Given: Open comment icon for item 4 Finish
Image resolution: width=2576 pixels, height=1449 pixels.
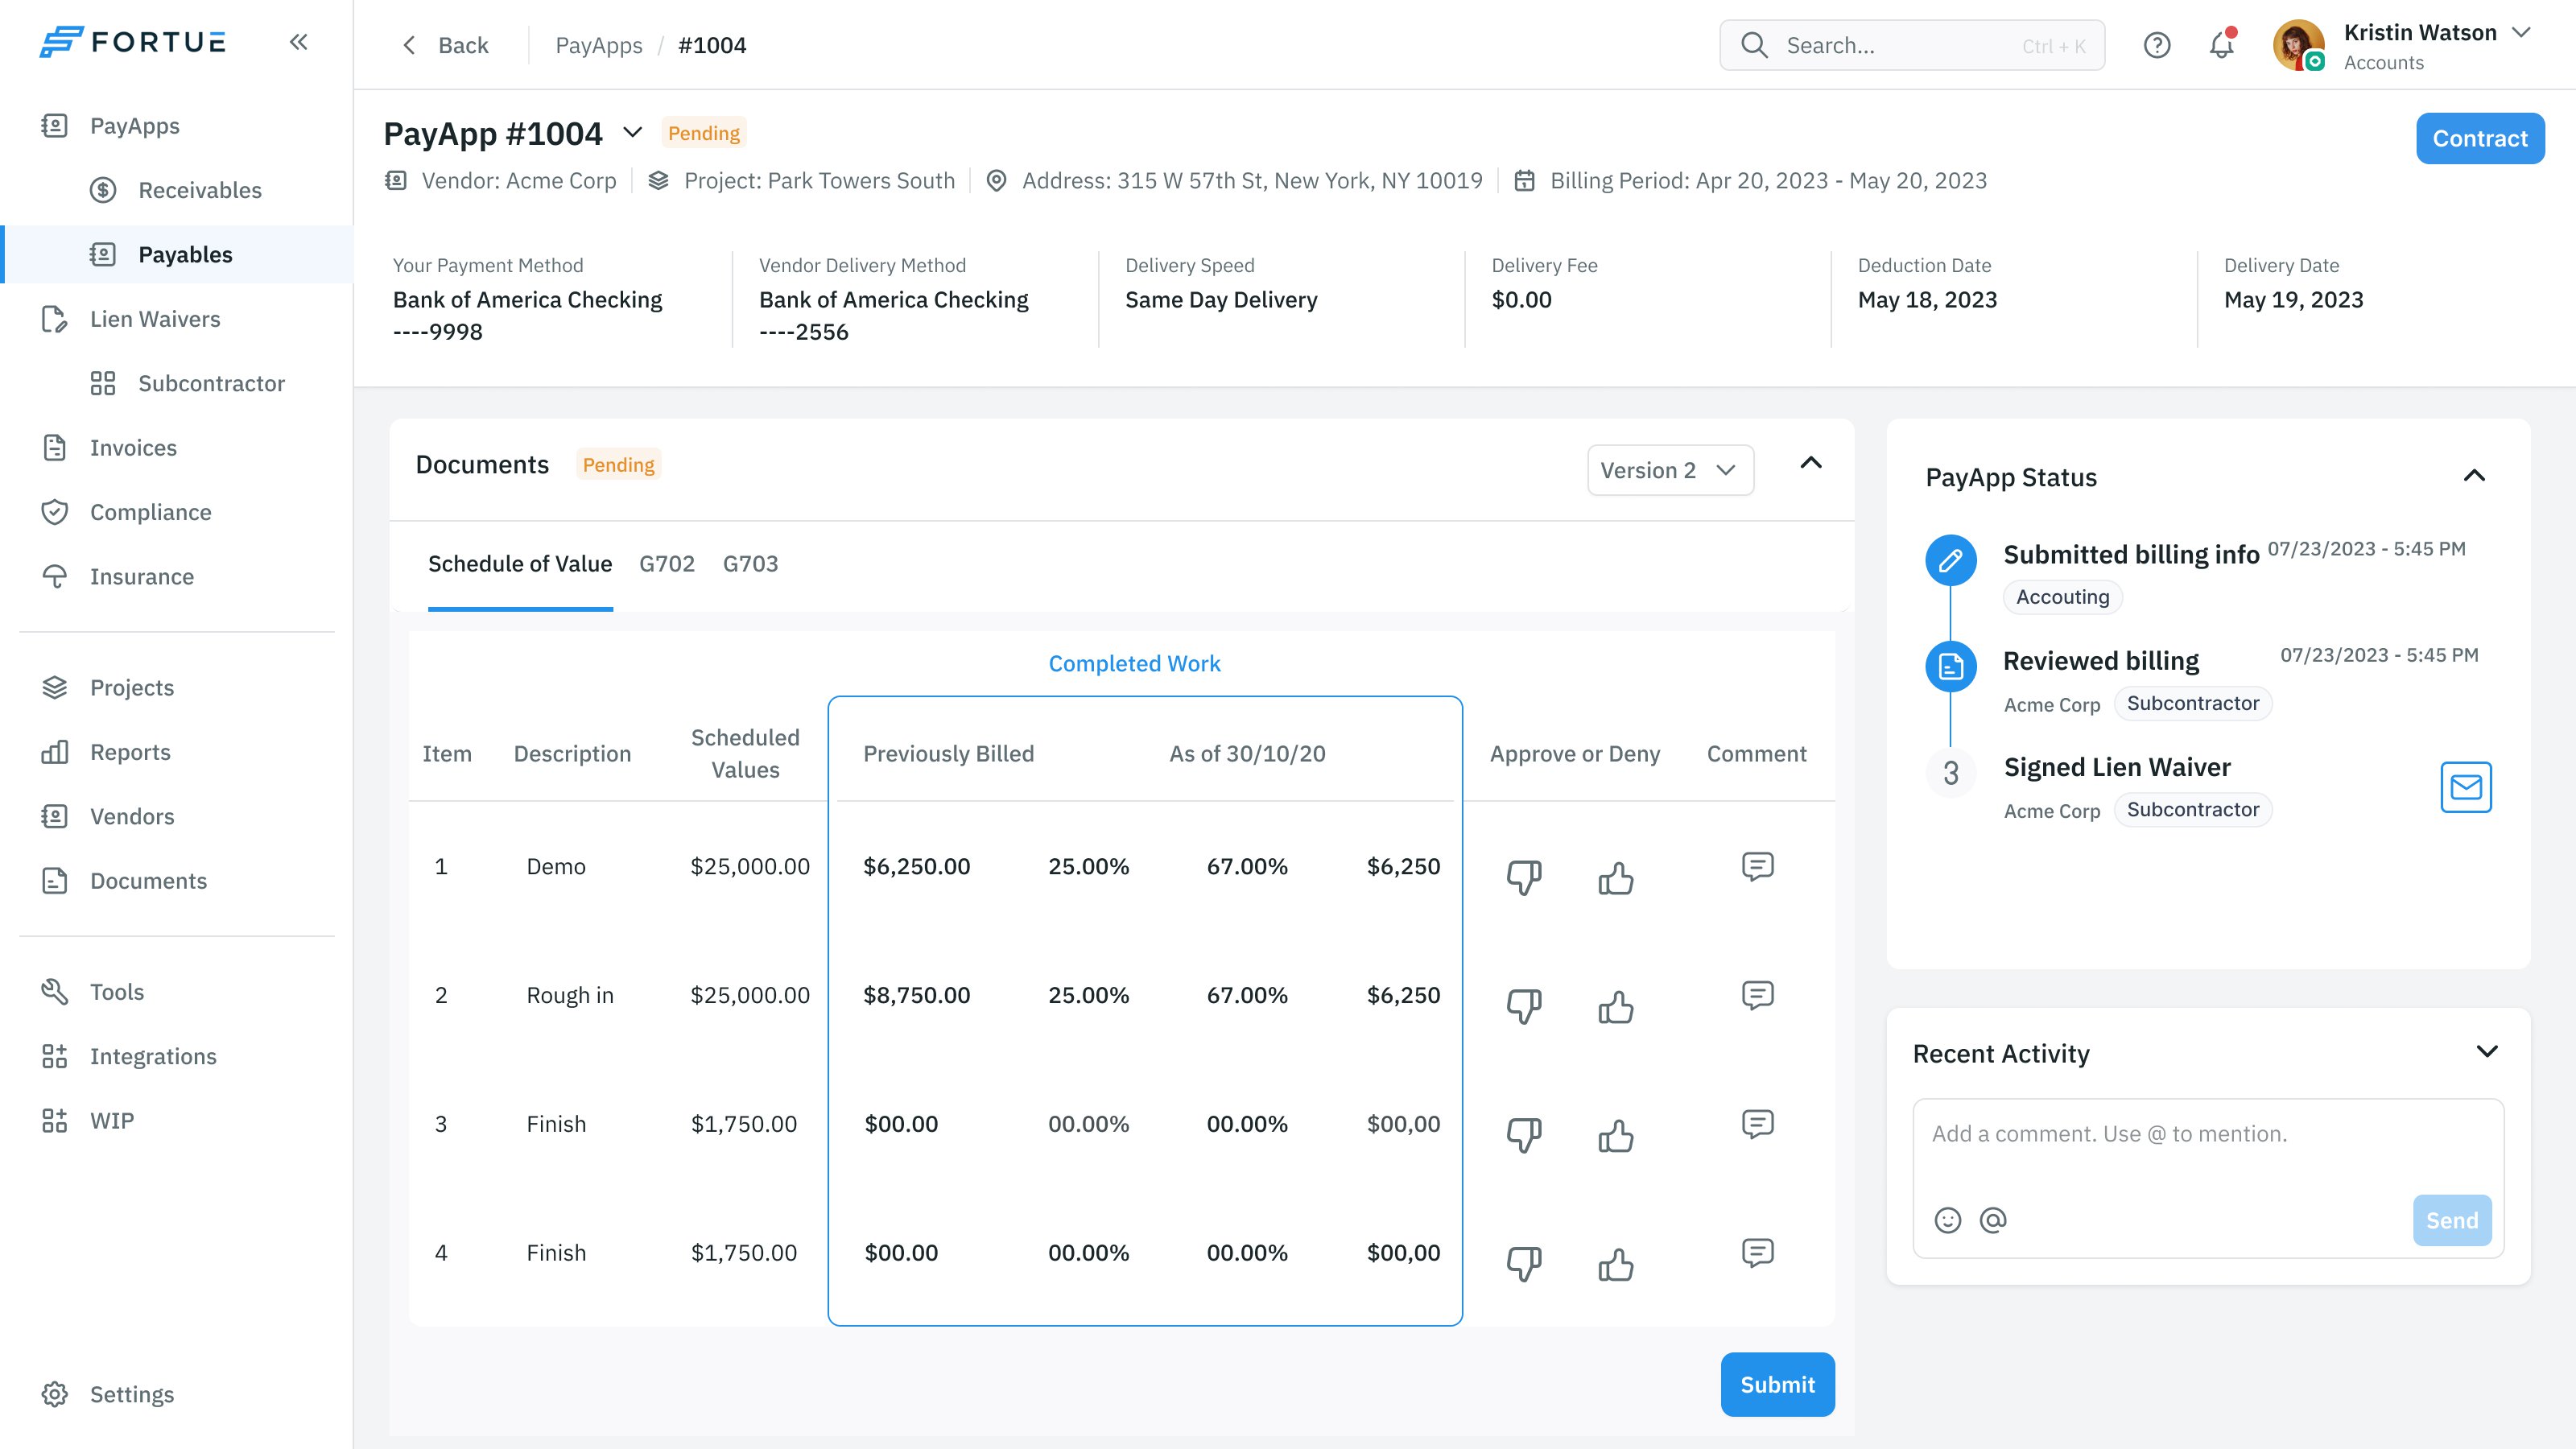Looking at the screenshot, I should (x=1757, y=1253).
